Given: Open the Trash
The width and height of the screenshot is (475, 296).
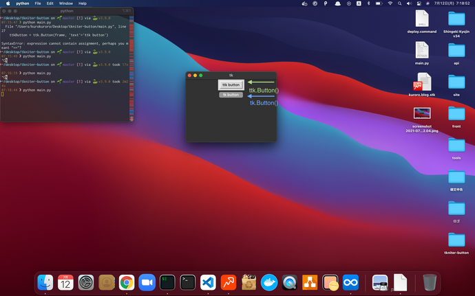Looking at the screenshot, I should [430, 282].
